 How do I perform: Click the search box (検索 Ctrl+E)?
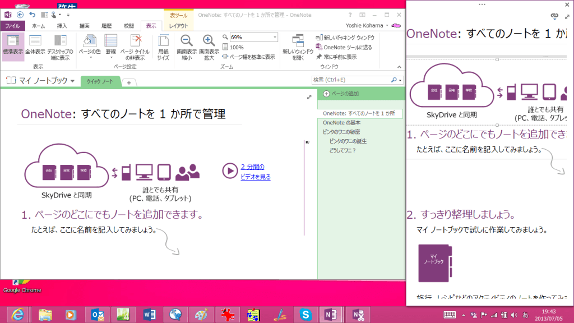[x=351, y=80]
